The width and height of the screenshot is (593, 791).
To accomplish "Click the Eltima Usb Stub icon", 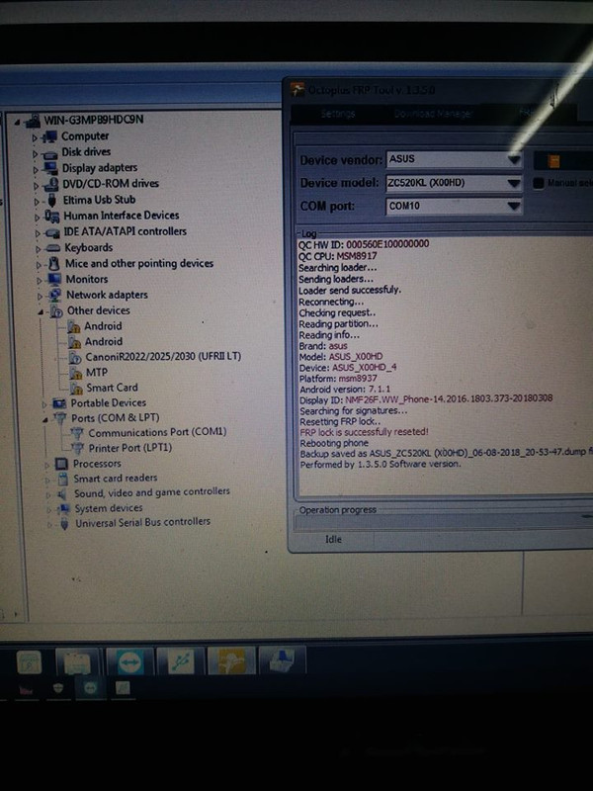I will 51,201.
